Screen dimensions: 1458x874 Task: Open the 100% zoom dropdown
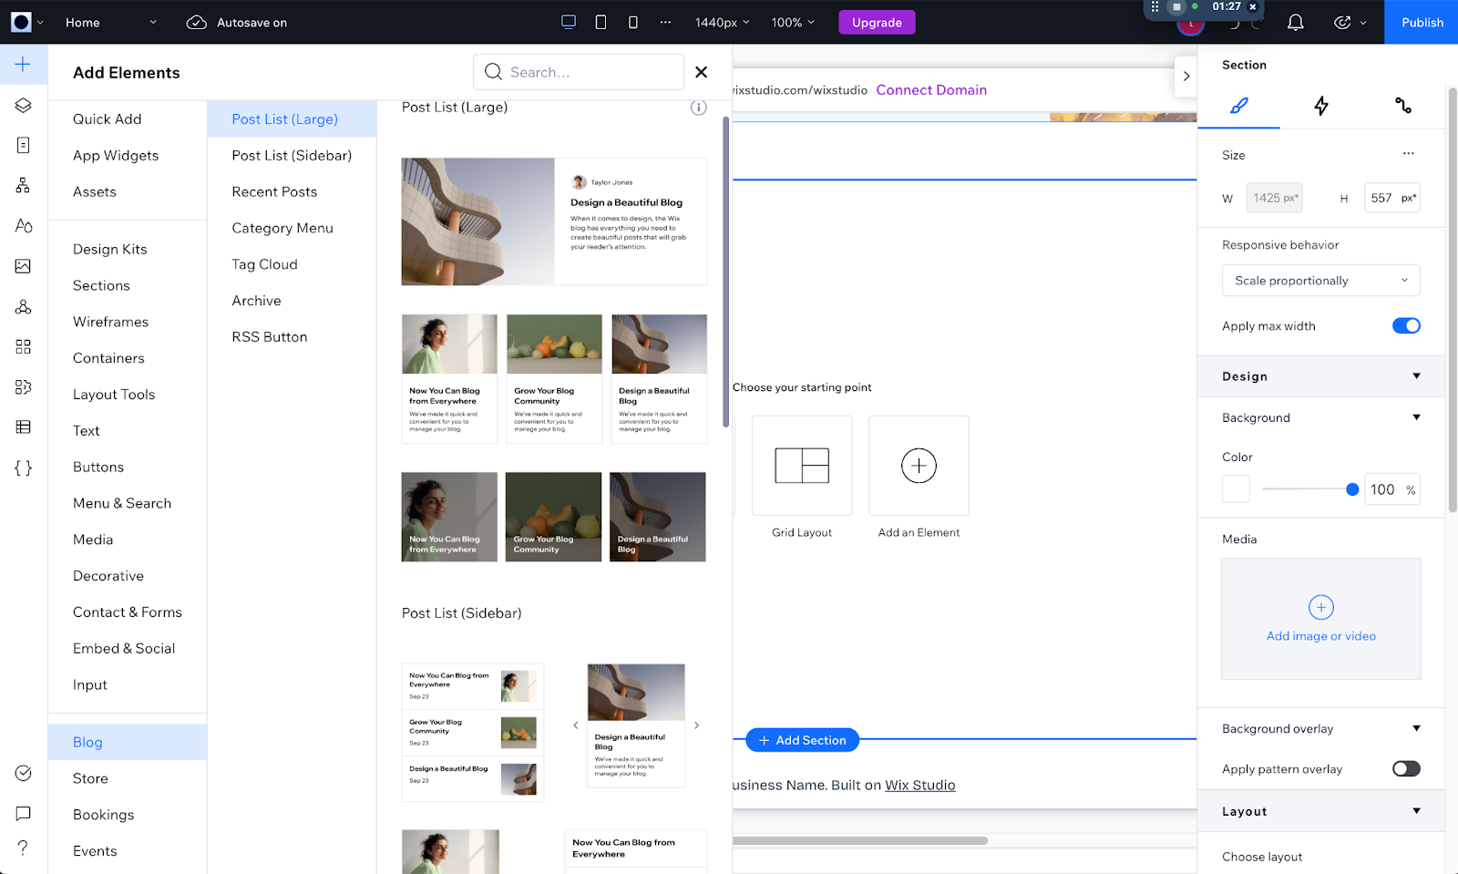point(793,22)
